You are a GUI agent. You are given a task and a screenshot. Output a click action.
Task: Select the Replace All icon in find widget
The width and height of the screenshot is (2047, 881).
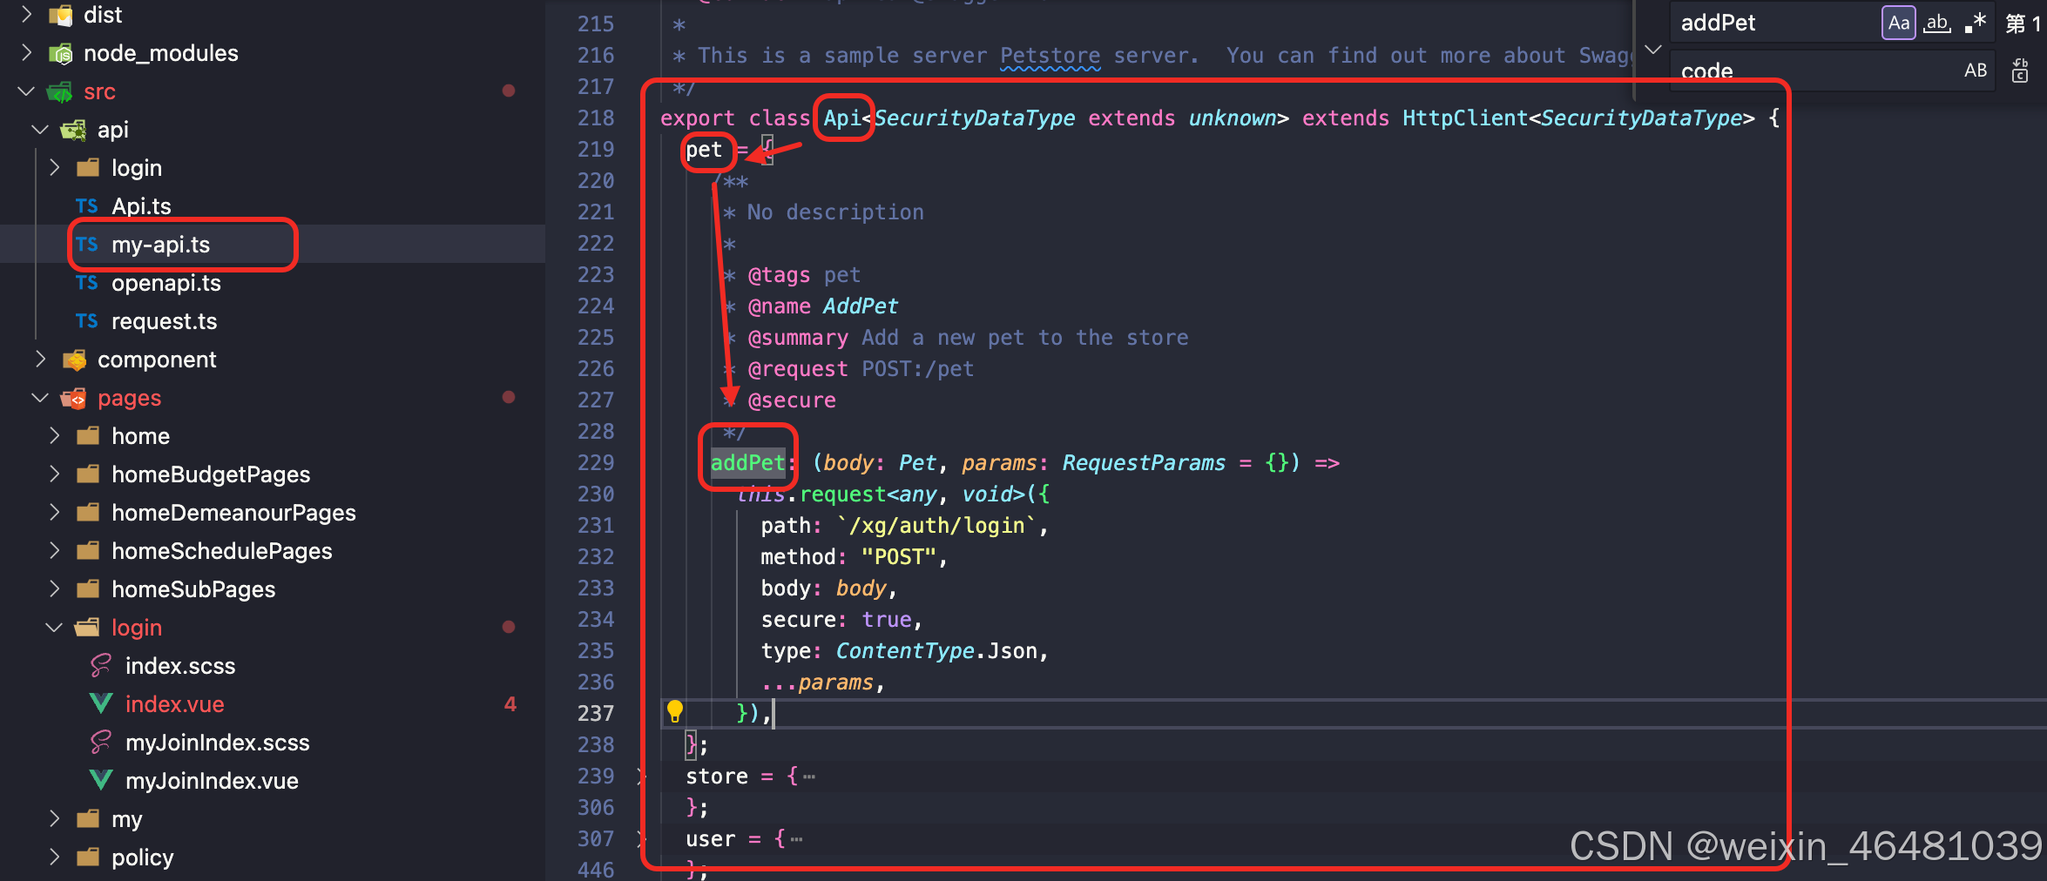point(2019,71)
